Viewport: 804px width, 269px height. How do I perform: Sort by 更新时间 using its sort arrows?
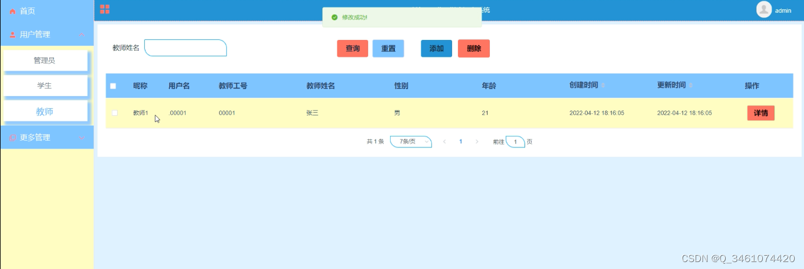pyautogui.click(x=690, y=86)
